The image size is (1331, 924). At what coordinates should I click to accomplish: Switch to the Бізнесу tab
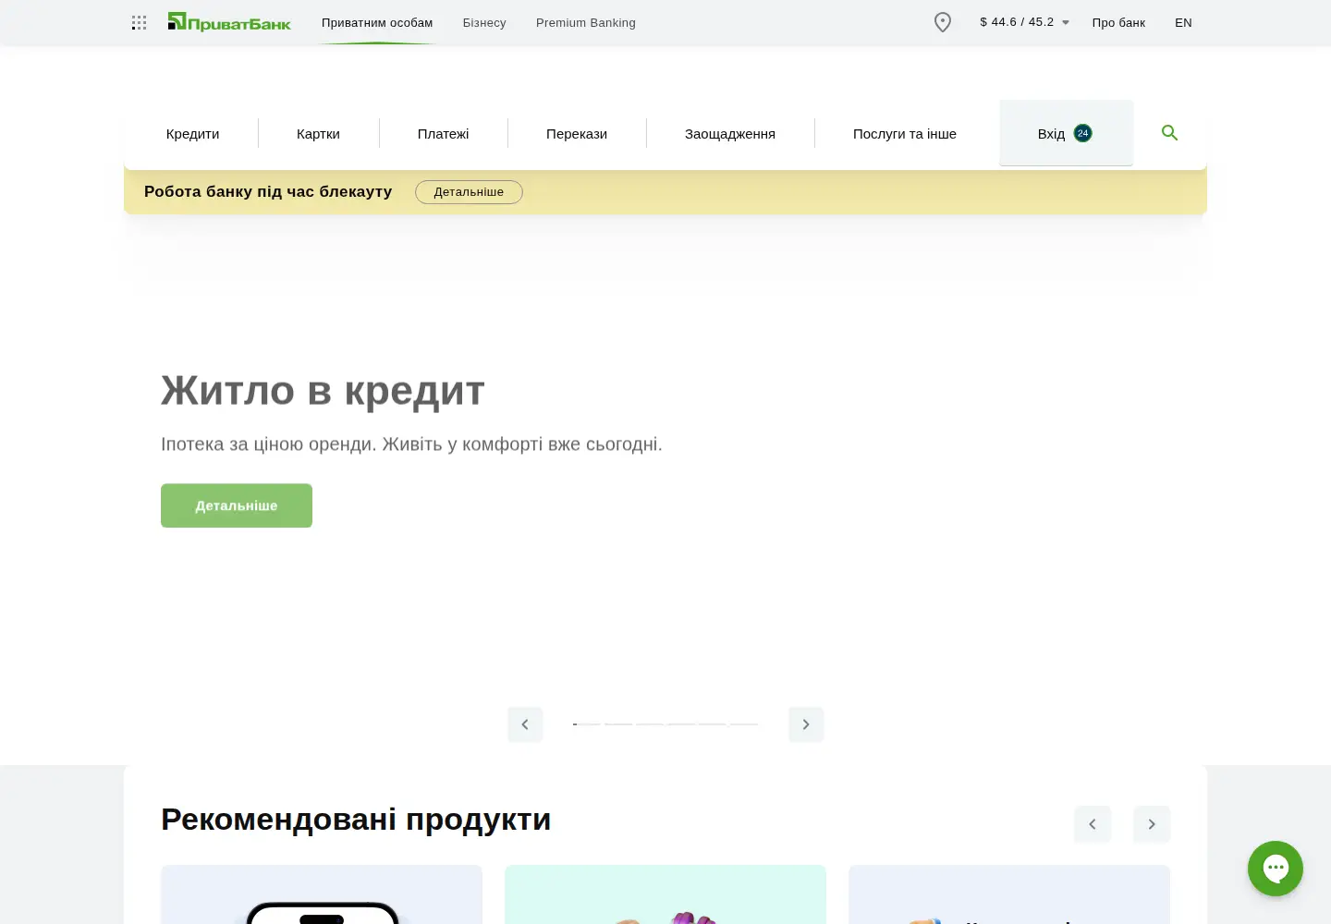coord(484,22)
